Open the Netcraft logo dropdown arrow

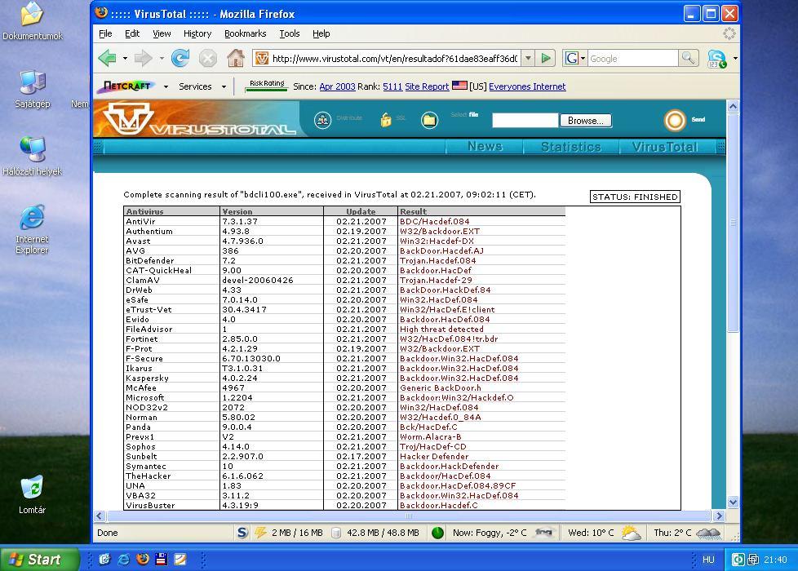(166, 87)
